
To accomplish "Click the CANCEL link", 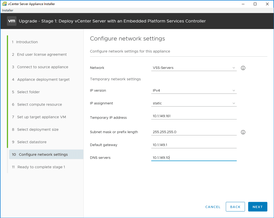I will click(213, 207).
